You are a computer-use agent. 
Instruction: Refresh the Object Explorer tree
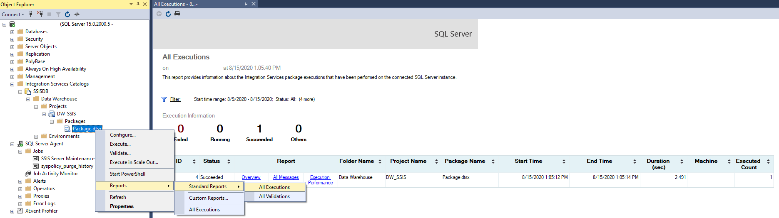click(x=67, y=14)
